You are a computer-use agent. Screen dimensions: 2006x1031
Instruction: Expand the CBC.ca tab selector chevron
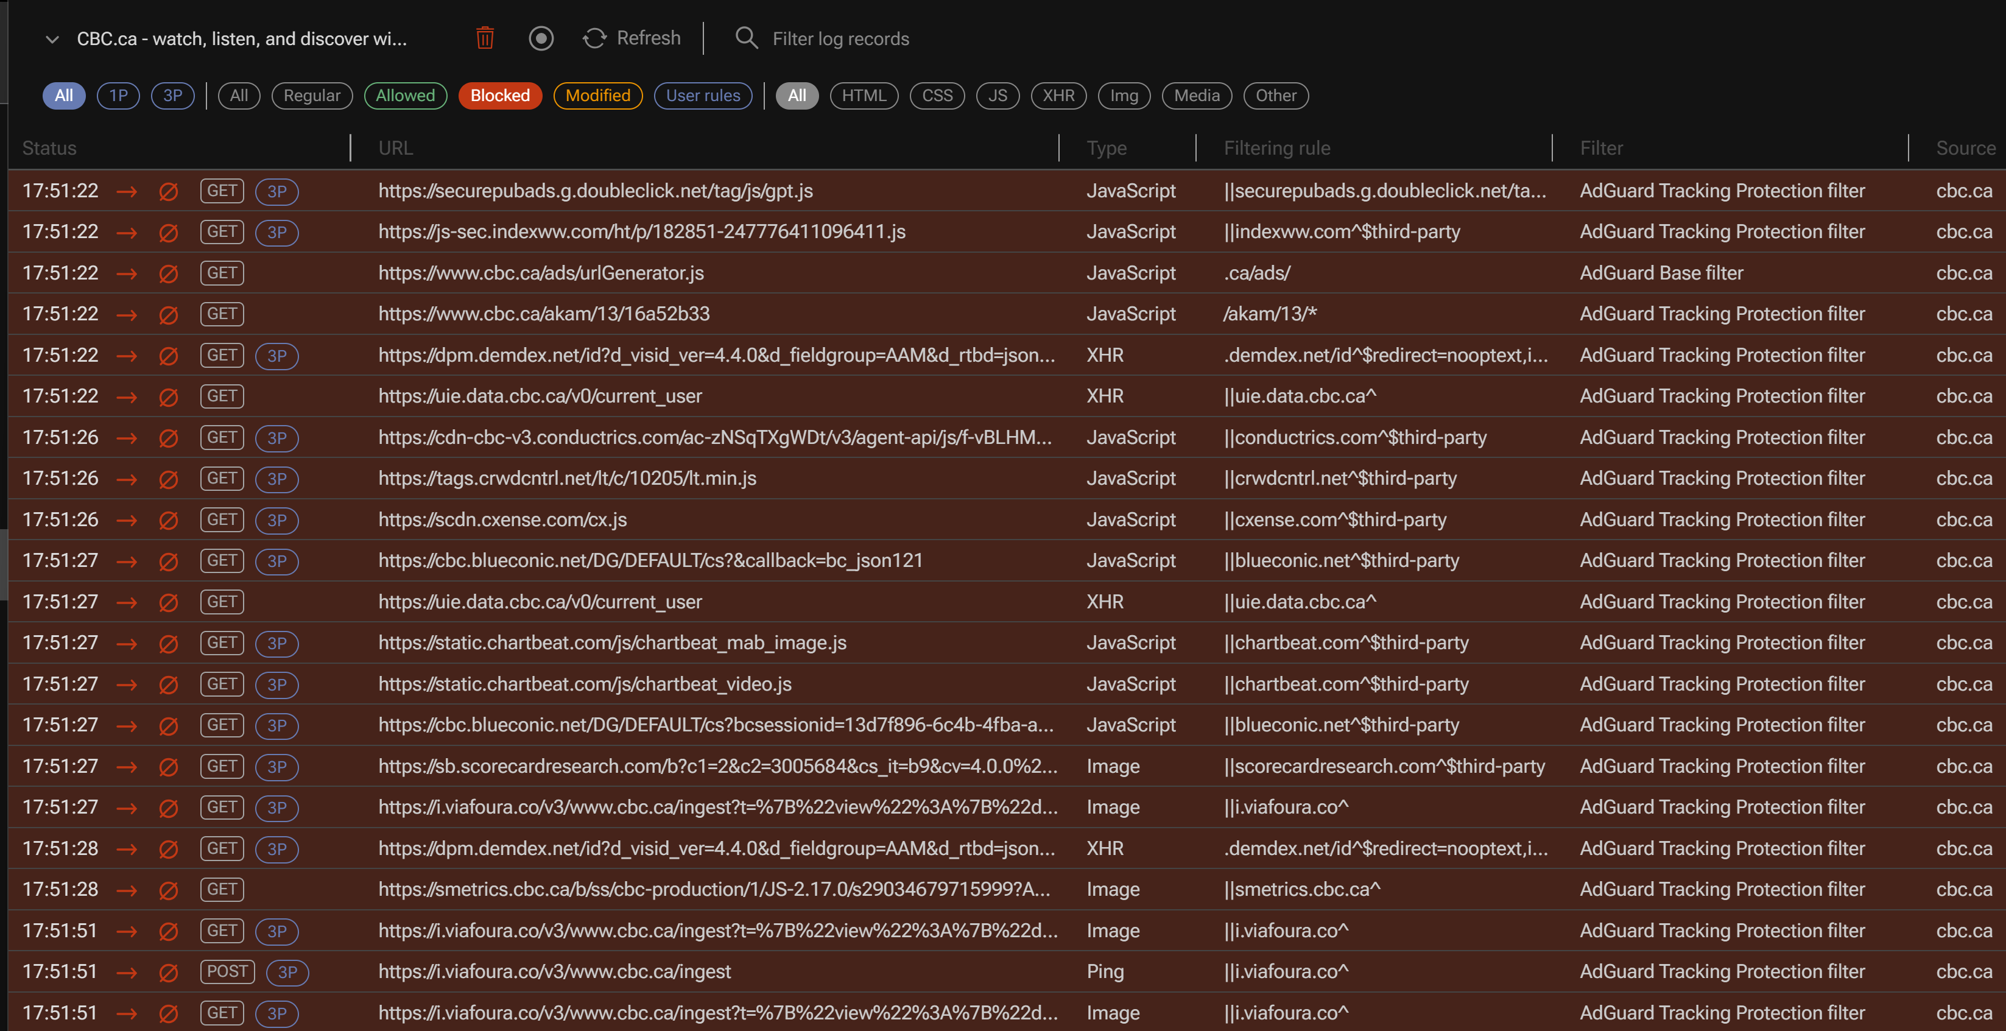(52, 39)
